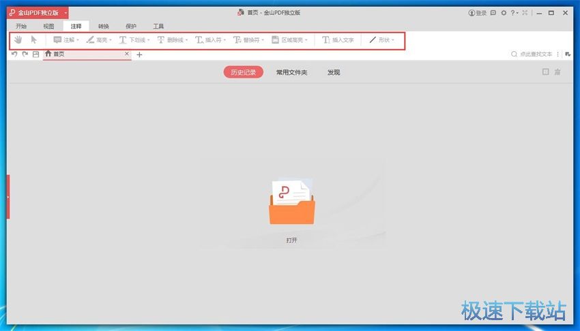Viewport: 580px width, 331px height.
Task: Click the 下划线 underline tool
Action: click(134, 40)
